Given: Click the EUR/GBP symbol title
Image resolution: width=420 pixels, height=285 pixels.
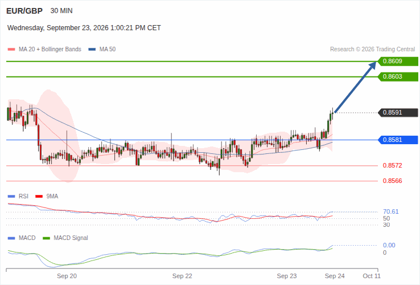Looking at the screenshot, I should point(24,11).
